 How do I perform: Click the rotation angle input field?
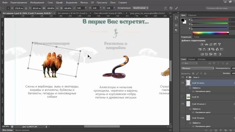click(x=81, y=8)
